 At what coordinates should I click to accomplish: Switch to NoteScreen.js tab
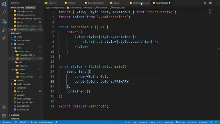pos(140,3)
